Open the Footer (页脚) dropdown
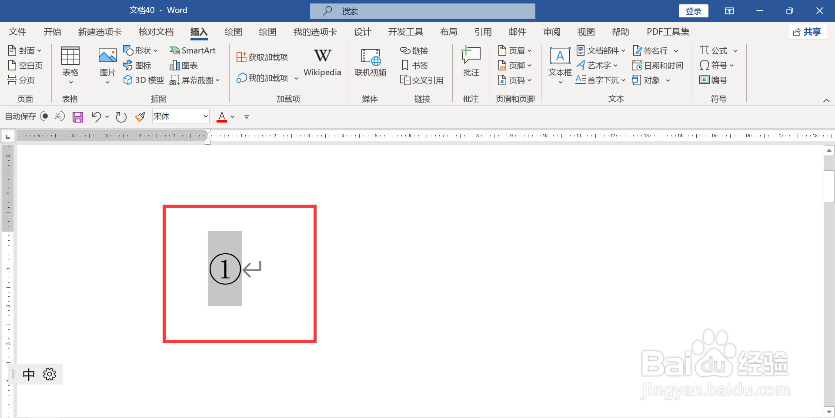This screenshot has width=835, height=418. 515,65
